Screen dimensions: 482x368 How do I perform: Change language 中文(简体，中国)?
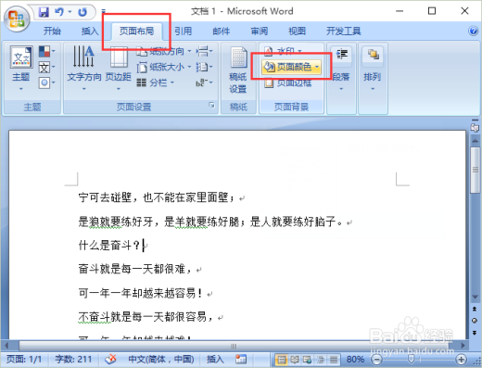161,360
